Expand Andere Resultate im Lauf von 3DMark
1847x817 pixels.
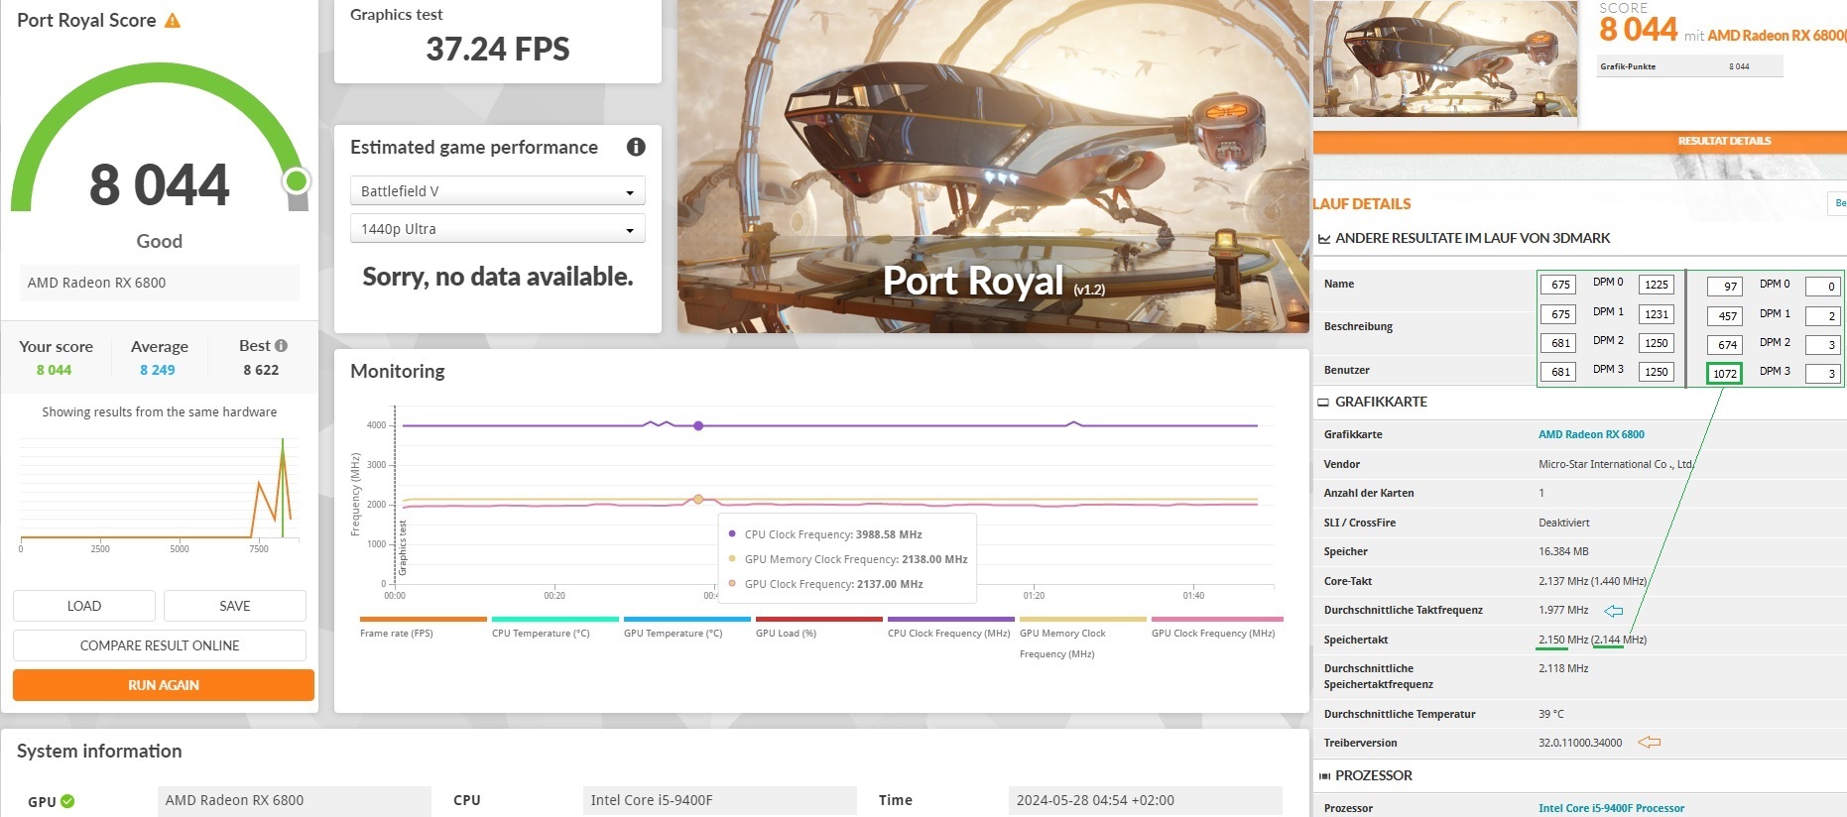(1472, 238)
